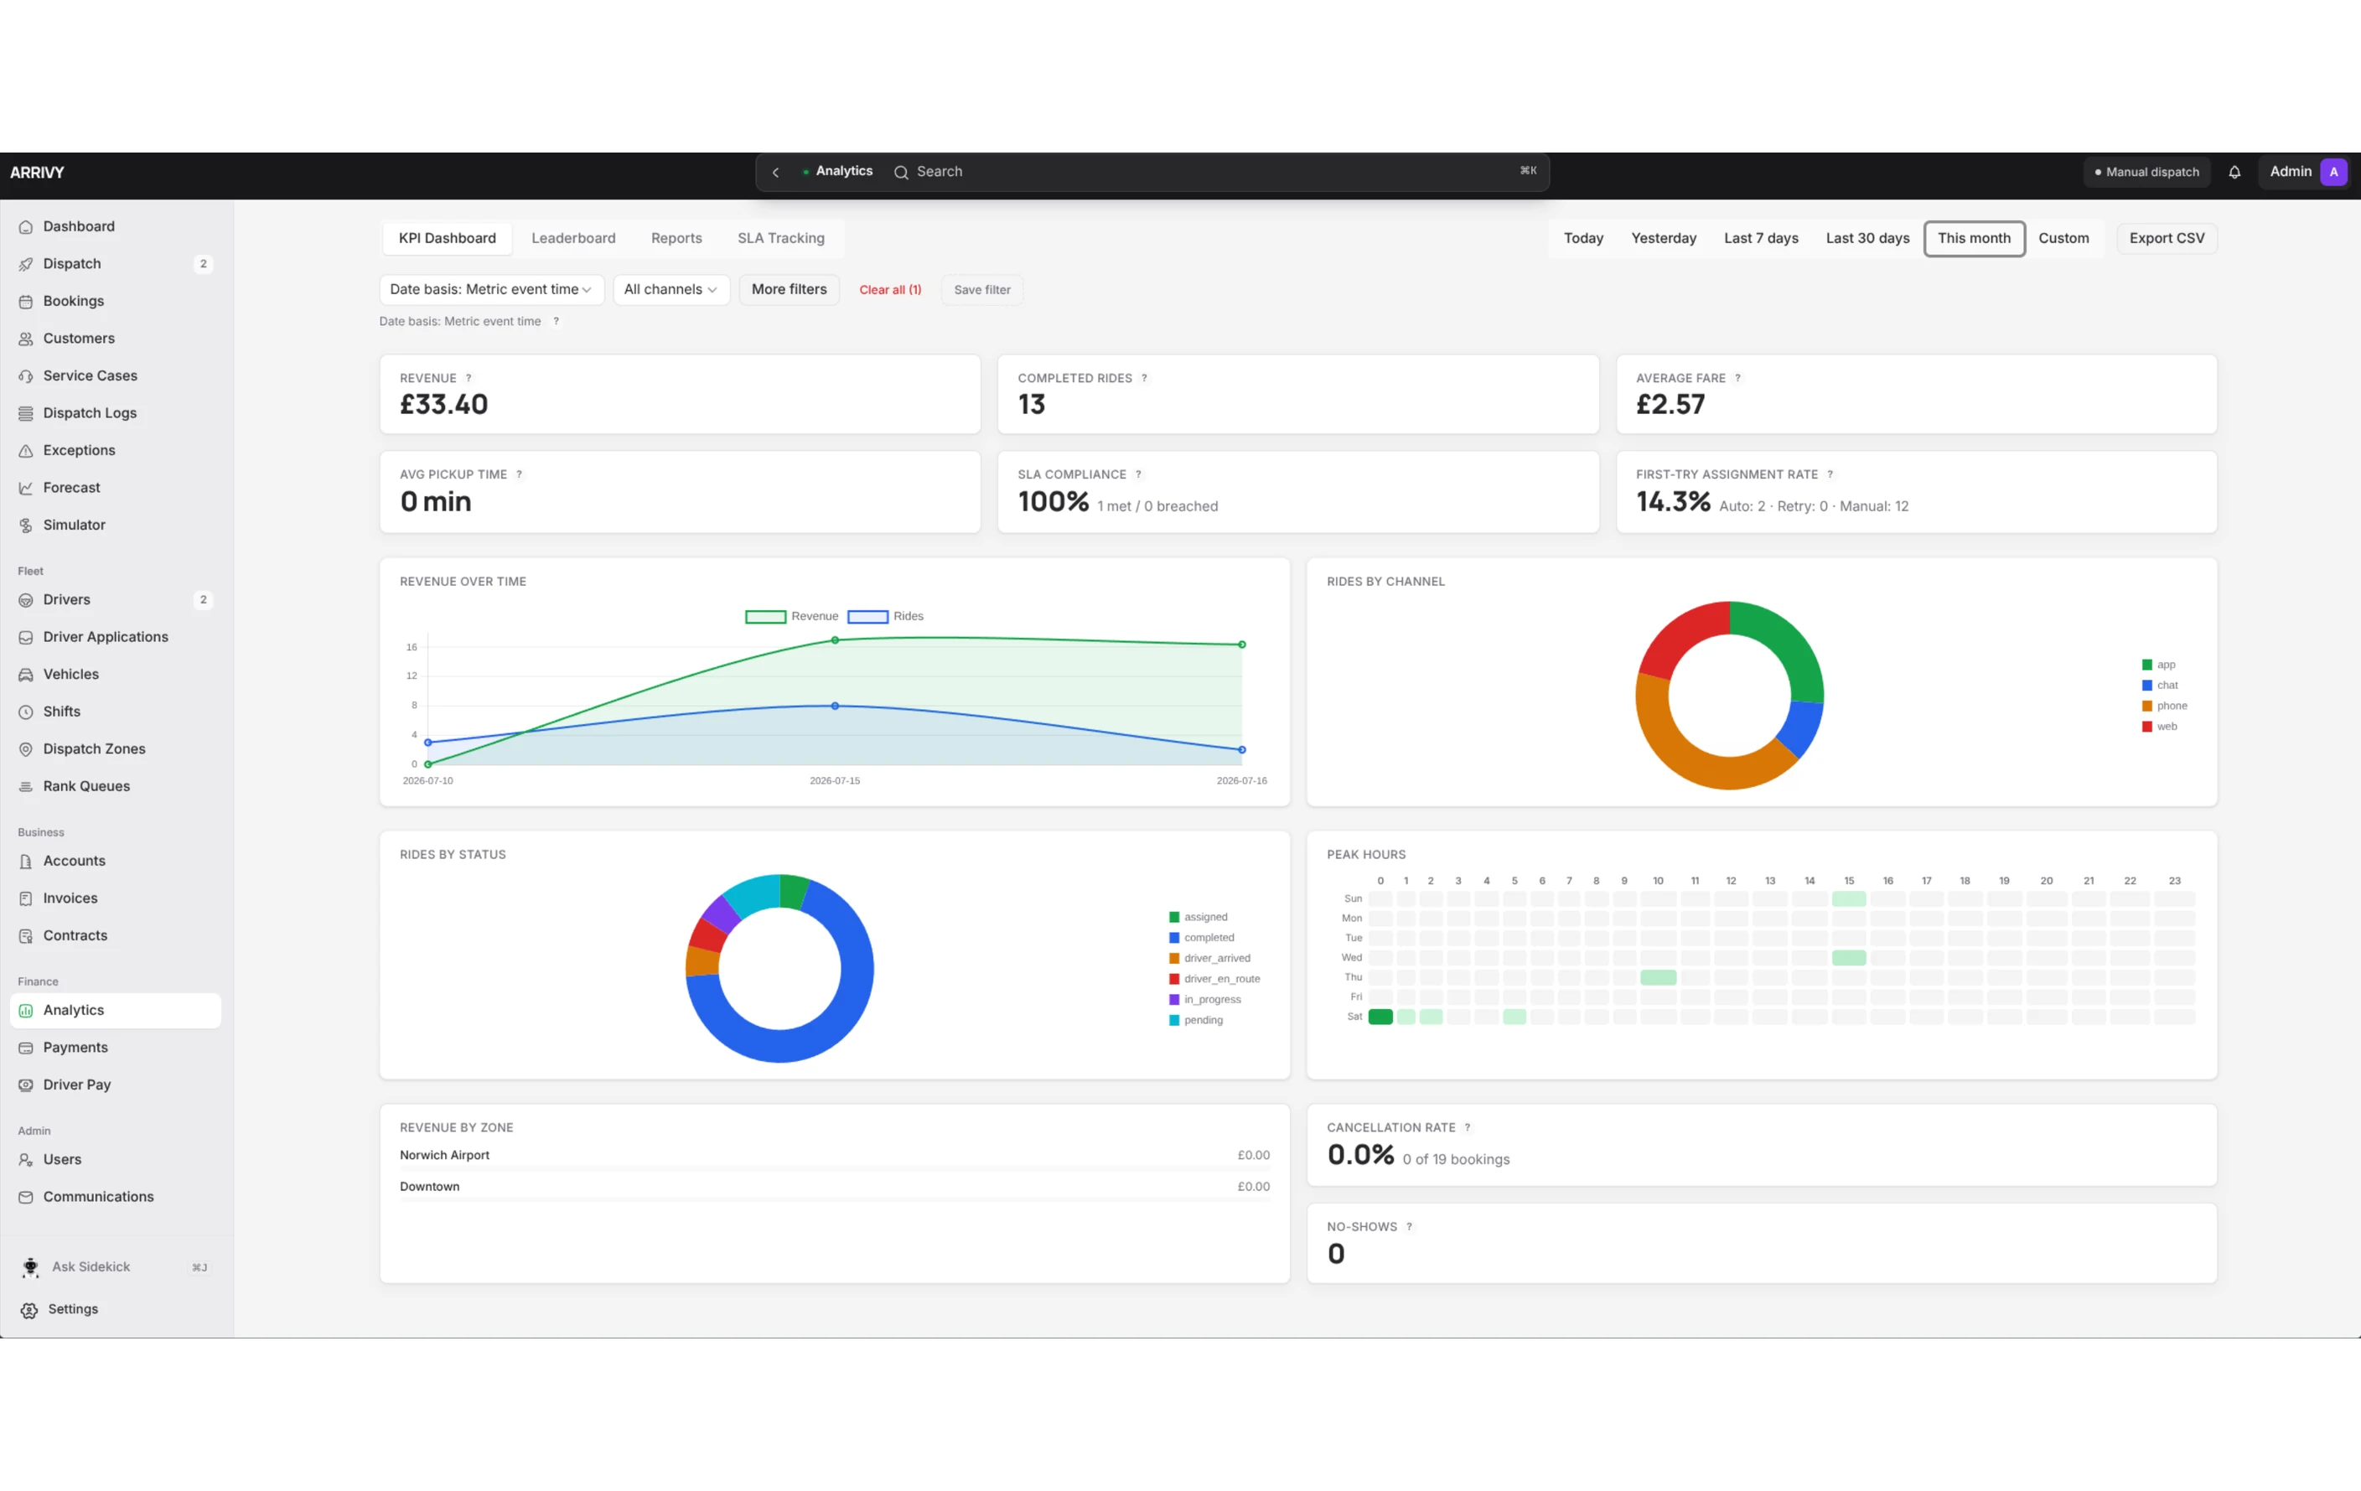The height and width of the screenshot is (1491, 2361).
Task: Click the Shifts clock icon
Action: [x=25, y=712]
